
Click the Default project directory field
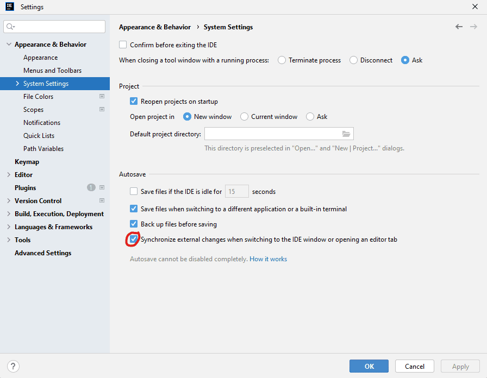[x=279, y=134]
